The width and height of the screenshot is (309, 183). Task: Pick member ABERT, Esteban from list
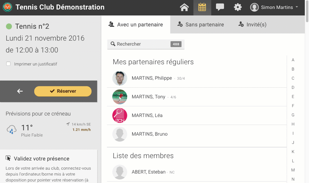(148, 172)
